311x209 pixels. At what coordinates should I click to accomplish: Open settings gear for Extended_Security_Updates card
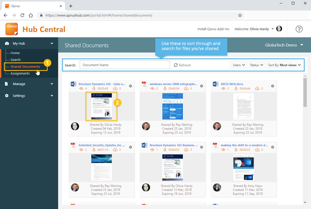point(131,147)
